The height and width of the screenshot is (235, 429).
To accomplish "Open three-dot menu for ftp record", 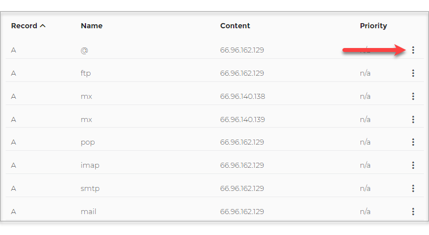I will pyautogui.click(x=413, y=73).
